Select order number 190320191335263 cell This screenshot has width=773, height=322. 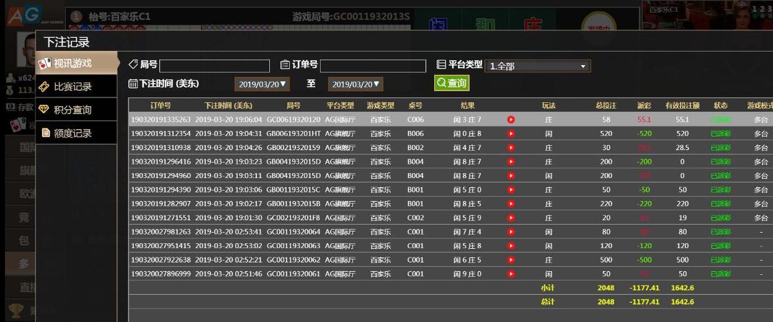coord(161,119)
